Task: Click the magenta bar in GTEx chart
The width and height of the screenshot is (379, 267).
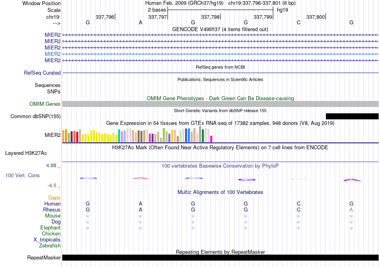Action: pyautogui.click(x=211, y=138)
